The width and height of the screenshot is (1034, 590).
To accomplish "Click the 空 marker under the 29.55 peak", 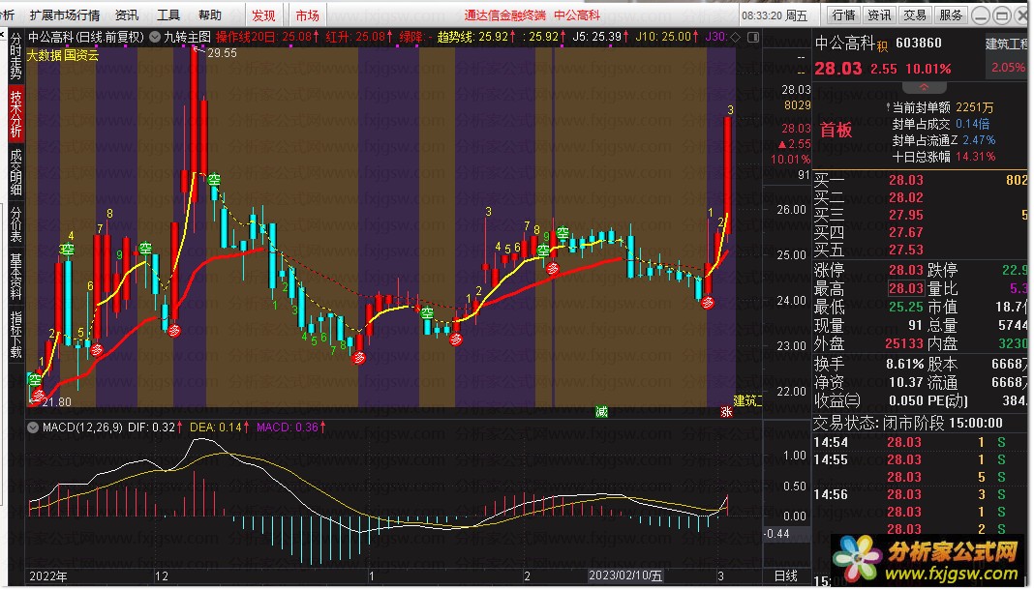I will pyautogui.click(x=214, y=179).
